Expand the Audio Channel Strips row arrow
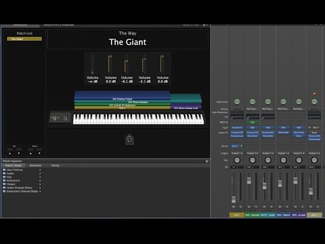Viewport: 325px width, 244px height. pos(40,188)
